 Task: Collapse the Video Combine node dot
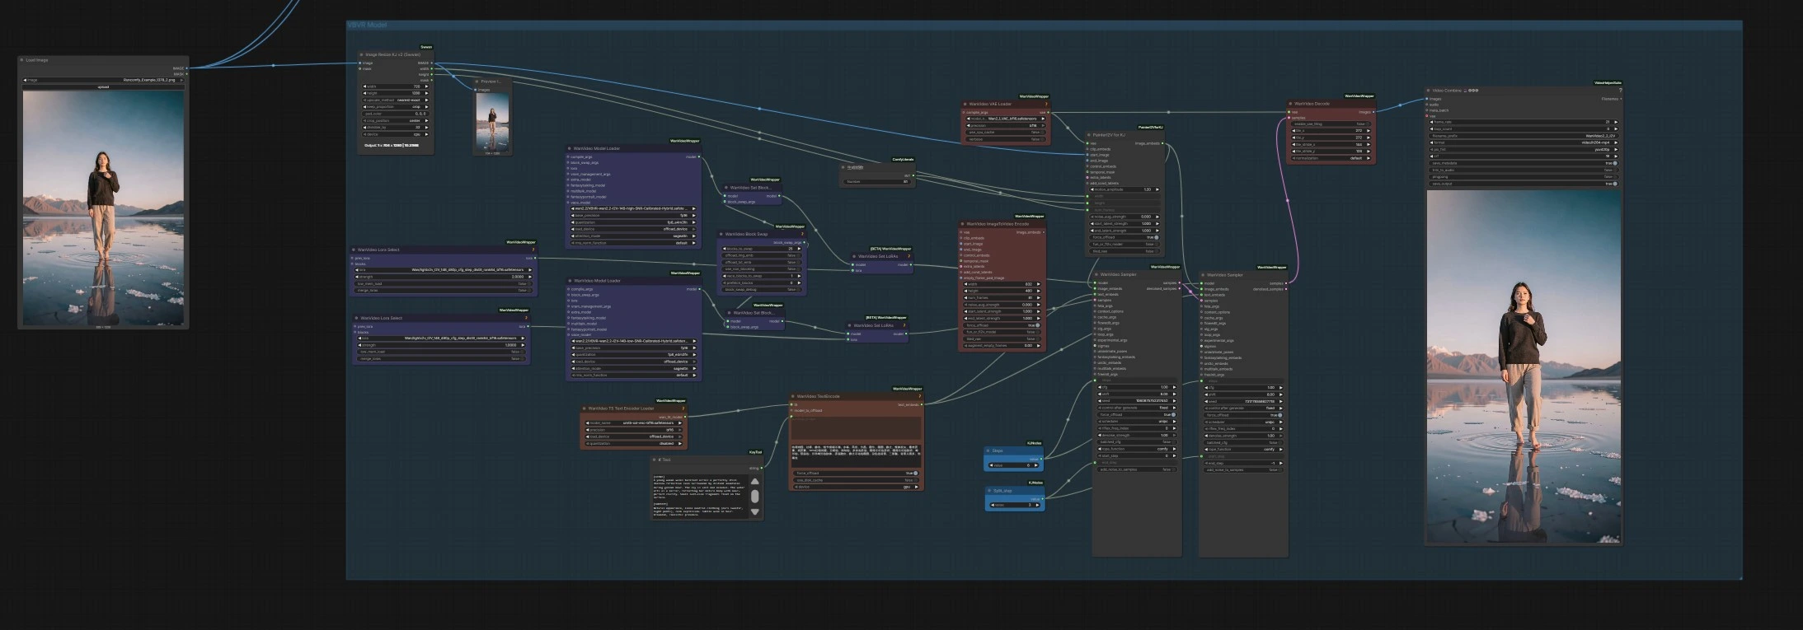pos(1428,91)
